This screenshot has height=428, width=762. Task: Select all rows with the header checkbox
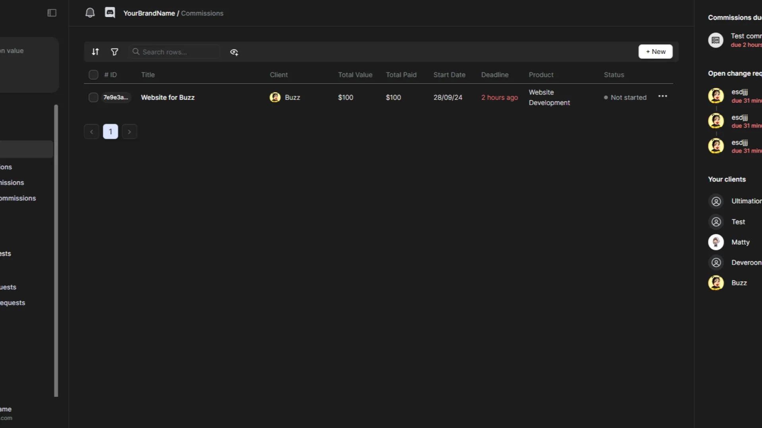[93, 75]
